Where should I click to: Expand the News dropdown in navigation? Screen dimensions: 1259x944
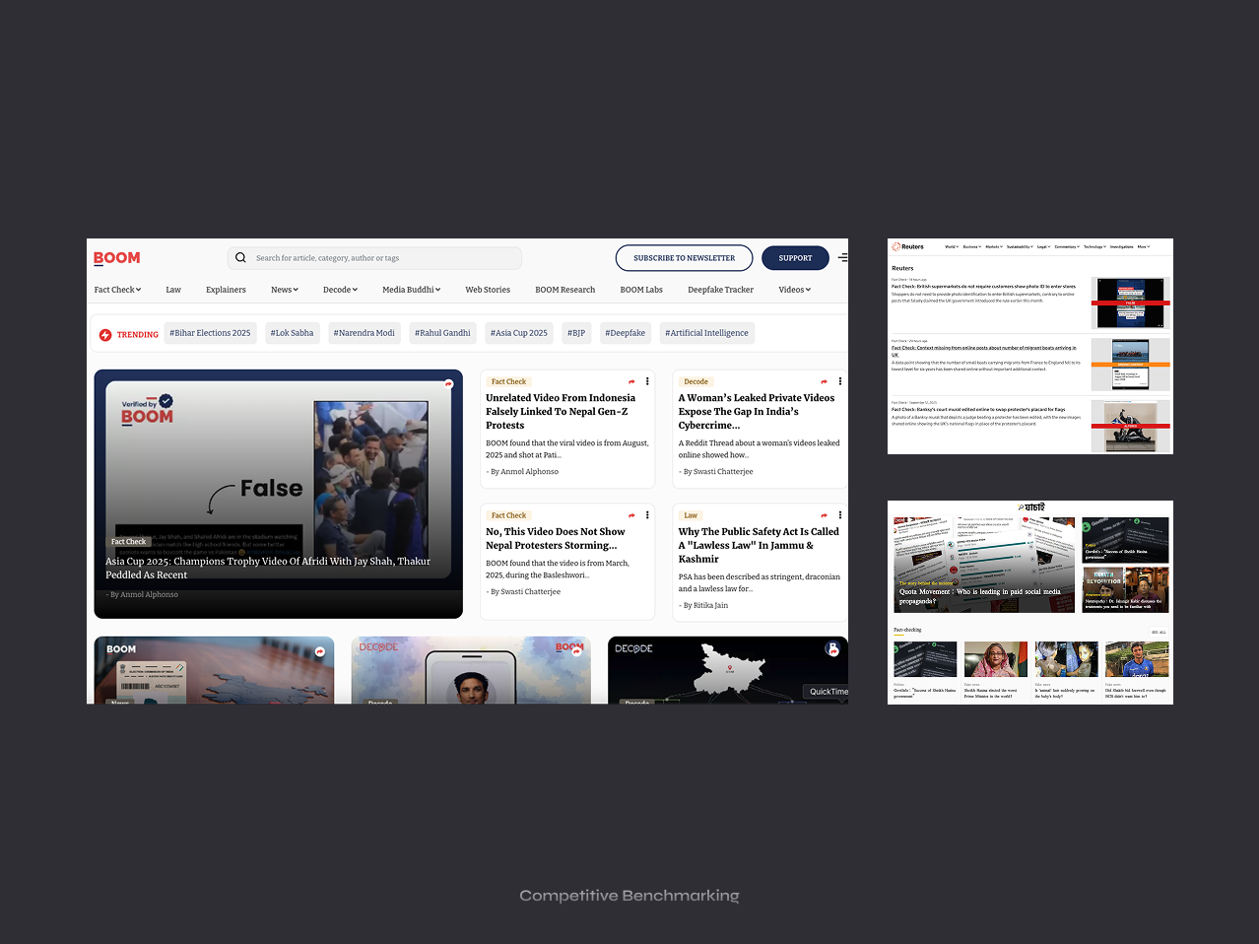[284, 290]
